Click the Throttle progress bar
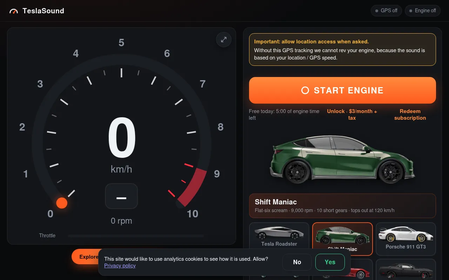The height and width of the screenshot is (280, 449). pos(136,236)
